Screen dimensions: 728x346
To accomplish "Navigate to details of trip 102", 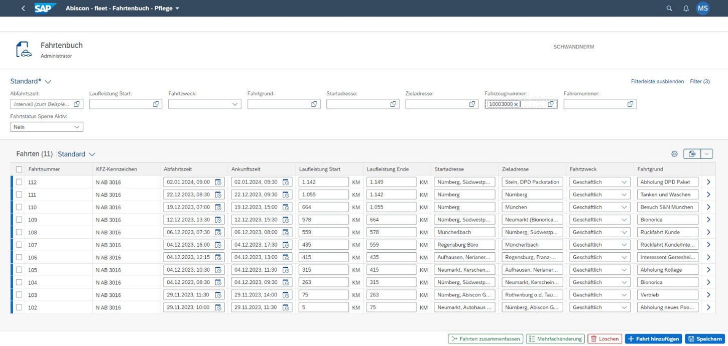I will coord(708,307).
